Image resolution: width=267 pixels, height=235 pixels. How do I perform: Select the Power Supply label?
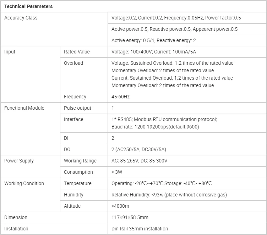click(x=19, y=161)
